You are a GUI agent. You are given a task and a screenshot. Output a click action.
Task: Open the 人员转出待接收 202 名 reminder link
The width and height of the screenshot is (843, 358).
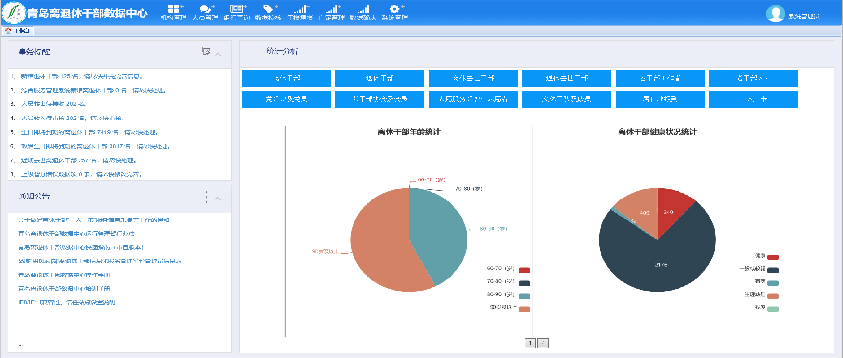(x=54, y=104)
